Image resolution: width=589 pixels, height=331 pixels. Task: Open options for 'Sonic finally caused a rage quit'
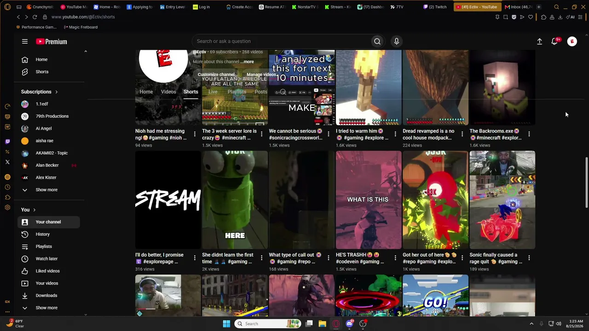(x=529, y=258)
